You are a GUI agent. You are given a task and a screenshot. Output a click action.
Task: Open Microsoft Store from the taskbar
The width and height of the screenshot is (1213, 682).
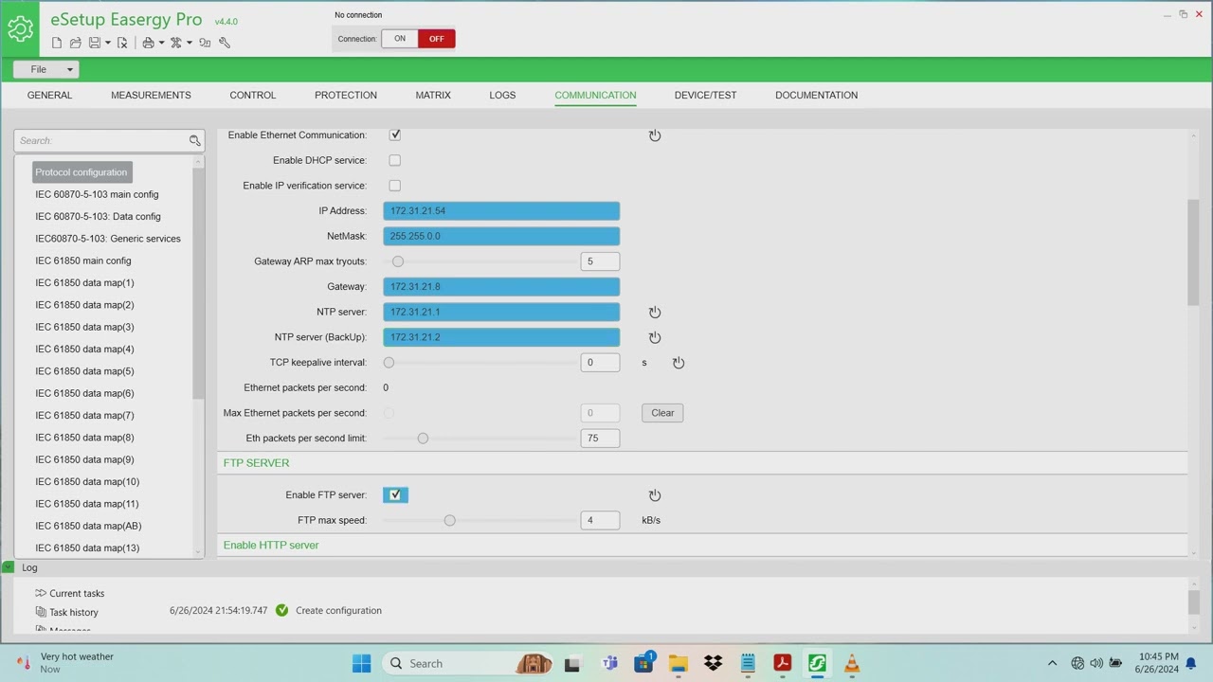pos(643,664)
